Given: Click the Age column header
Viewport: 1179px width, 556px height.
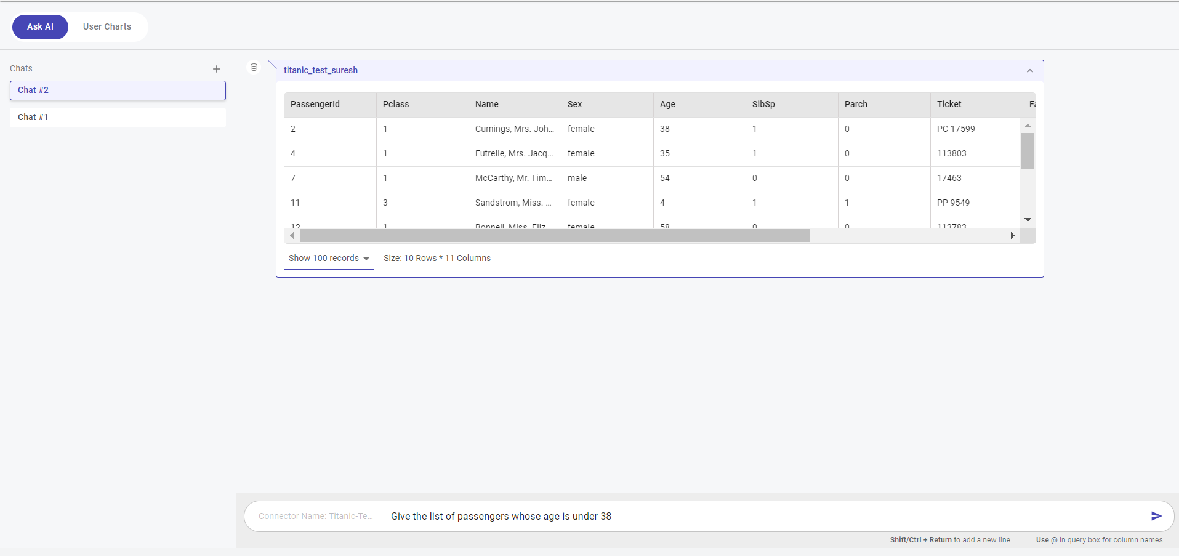Looking at the screenshot, I should [667, 105].
